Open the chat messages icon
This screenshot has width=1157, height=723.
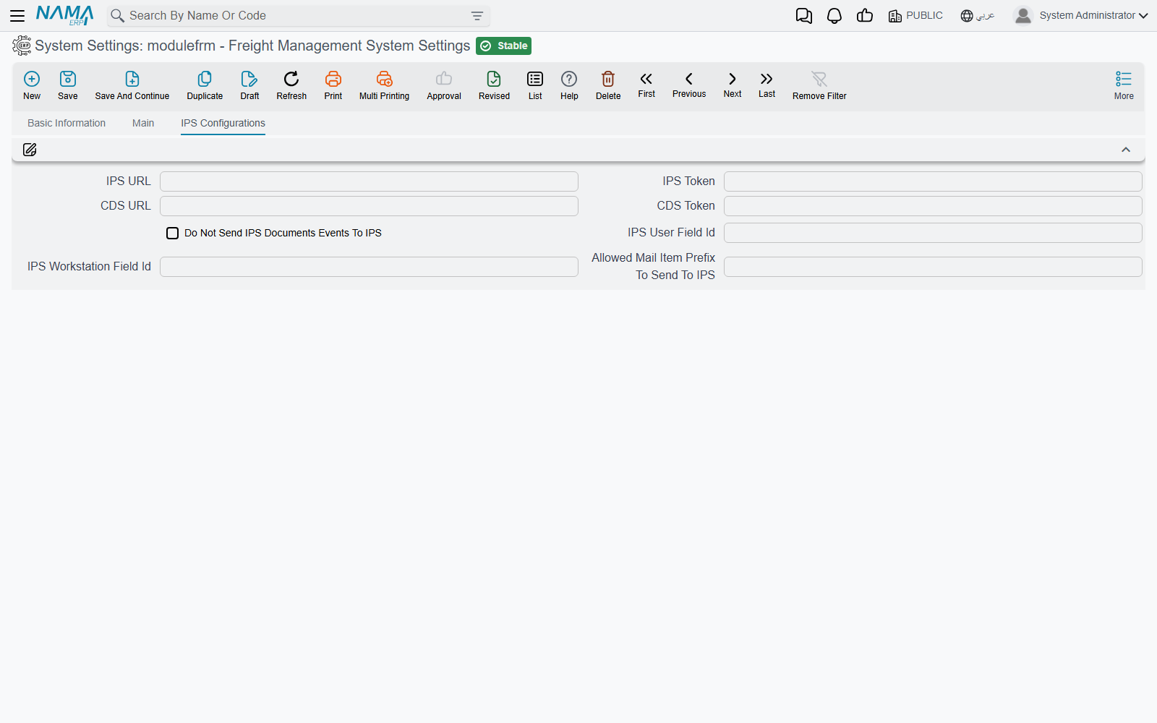(804, 16)
